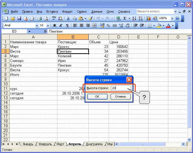The height and width of the screenshot is (153, 193).
Task: Open fill color dropdown arrow
Action: coord(163,25)
